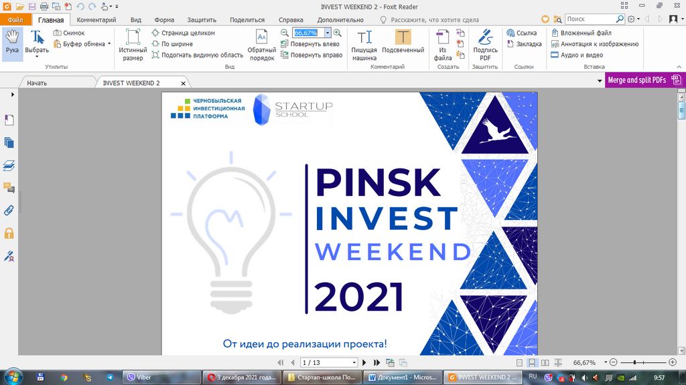Screen dimensions: 686x385
Task: Rotate the view left (Повернуть влево)
Action: [x=312, y=44]
